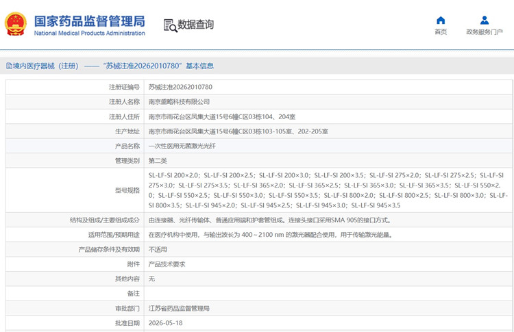Select intended use text with 400~2100 nm
Image resolution: width=514 pixels, height=332 pixels.
coord(271,235)
